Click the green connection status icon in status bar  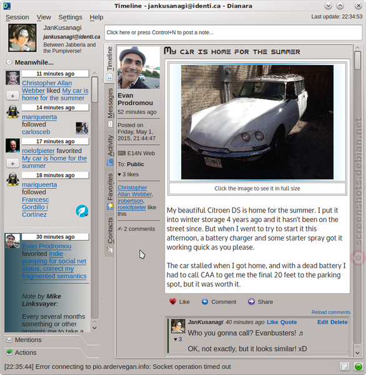pyautogui.click(x=358, y=366)
